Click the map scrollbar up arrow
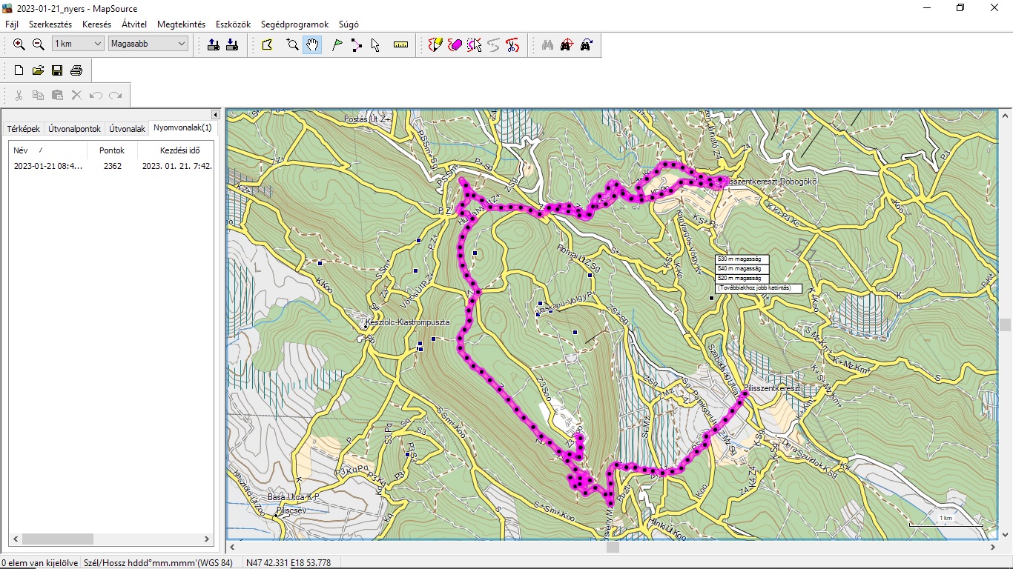1013x569 pixels. click(x=1005, y=116)
